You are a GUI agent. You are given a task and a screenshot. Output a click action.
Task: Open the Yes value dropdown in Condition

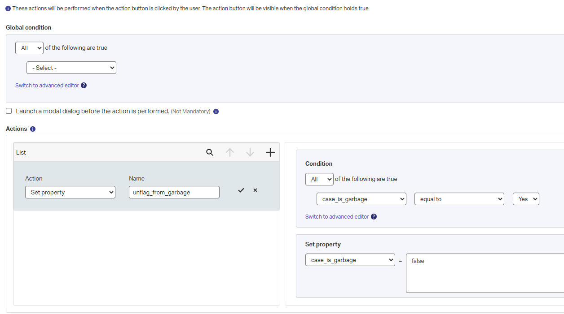coord(526,199)
